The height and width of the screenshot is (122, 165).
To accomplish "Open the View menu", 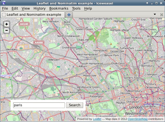I will [x=26, y=8].
